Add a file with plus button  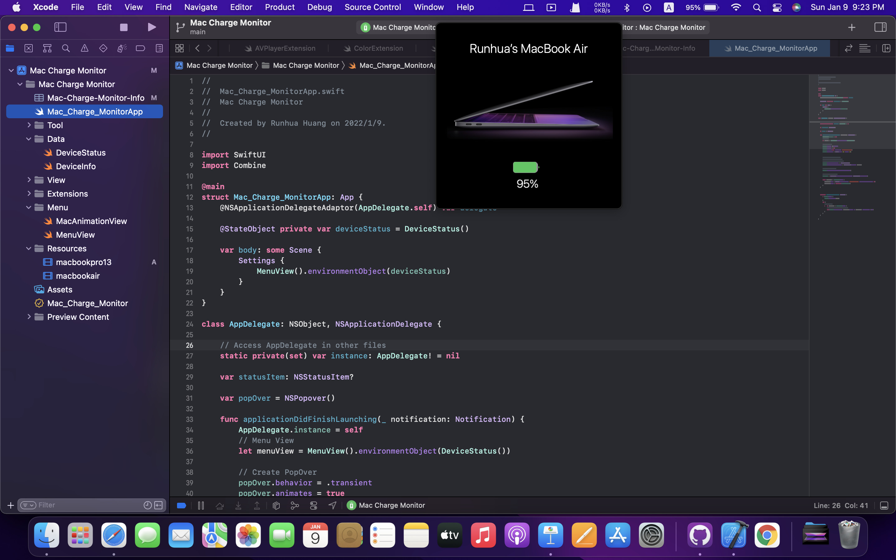point(11,505)
